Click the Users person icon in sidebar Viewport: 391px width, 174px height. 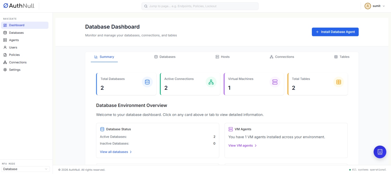click(x=5, y=47)
